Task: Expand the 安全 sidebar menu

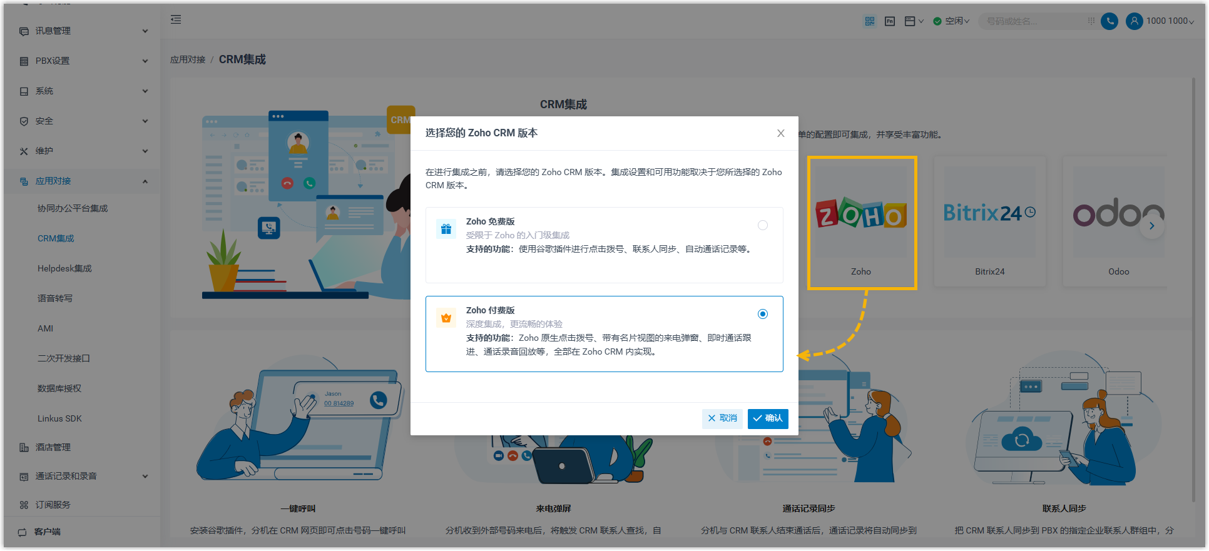Action: click(83, 121)
